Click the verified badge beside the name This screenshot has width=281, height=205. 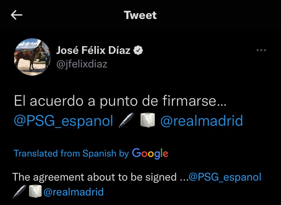point(138,51)
